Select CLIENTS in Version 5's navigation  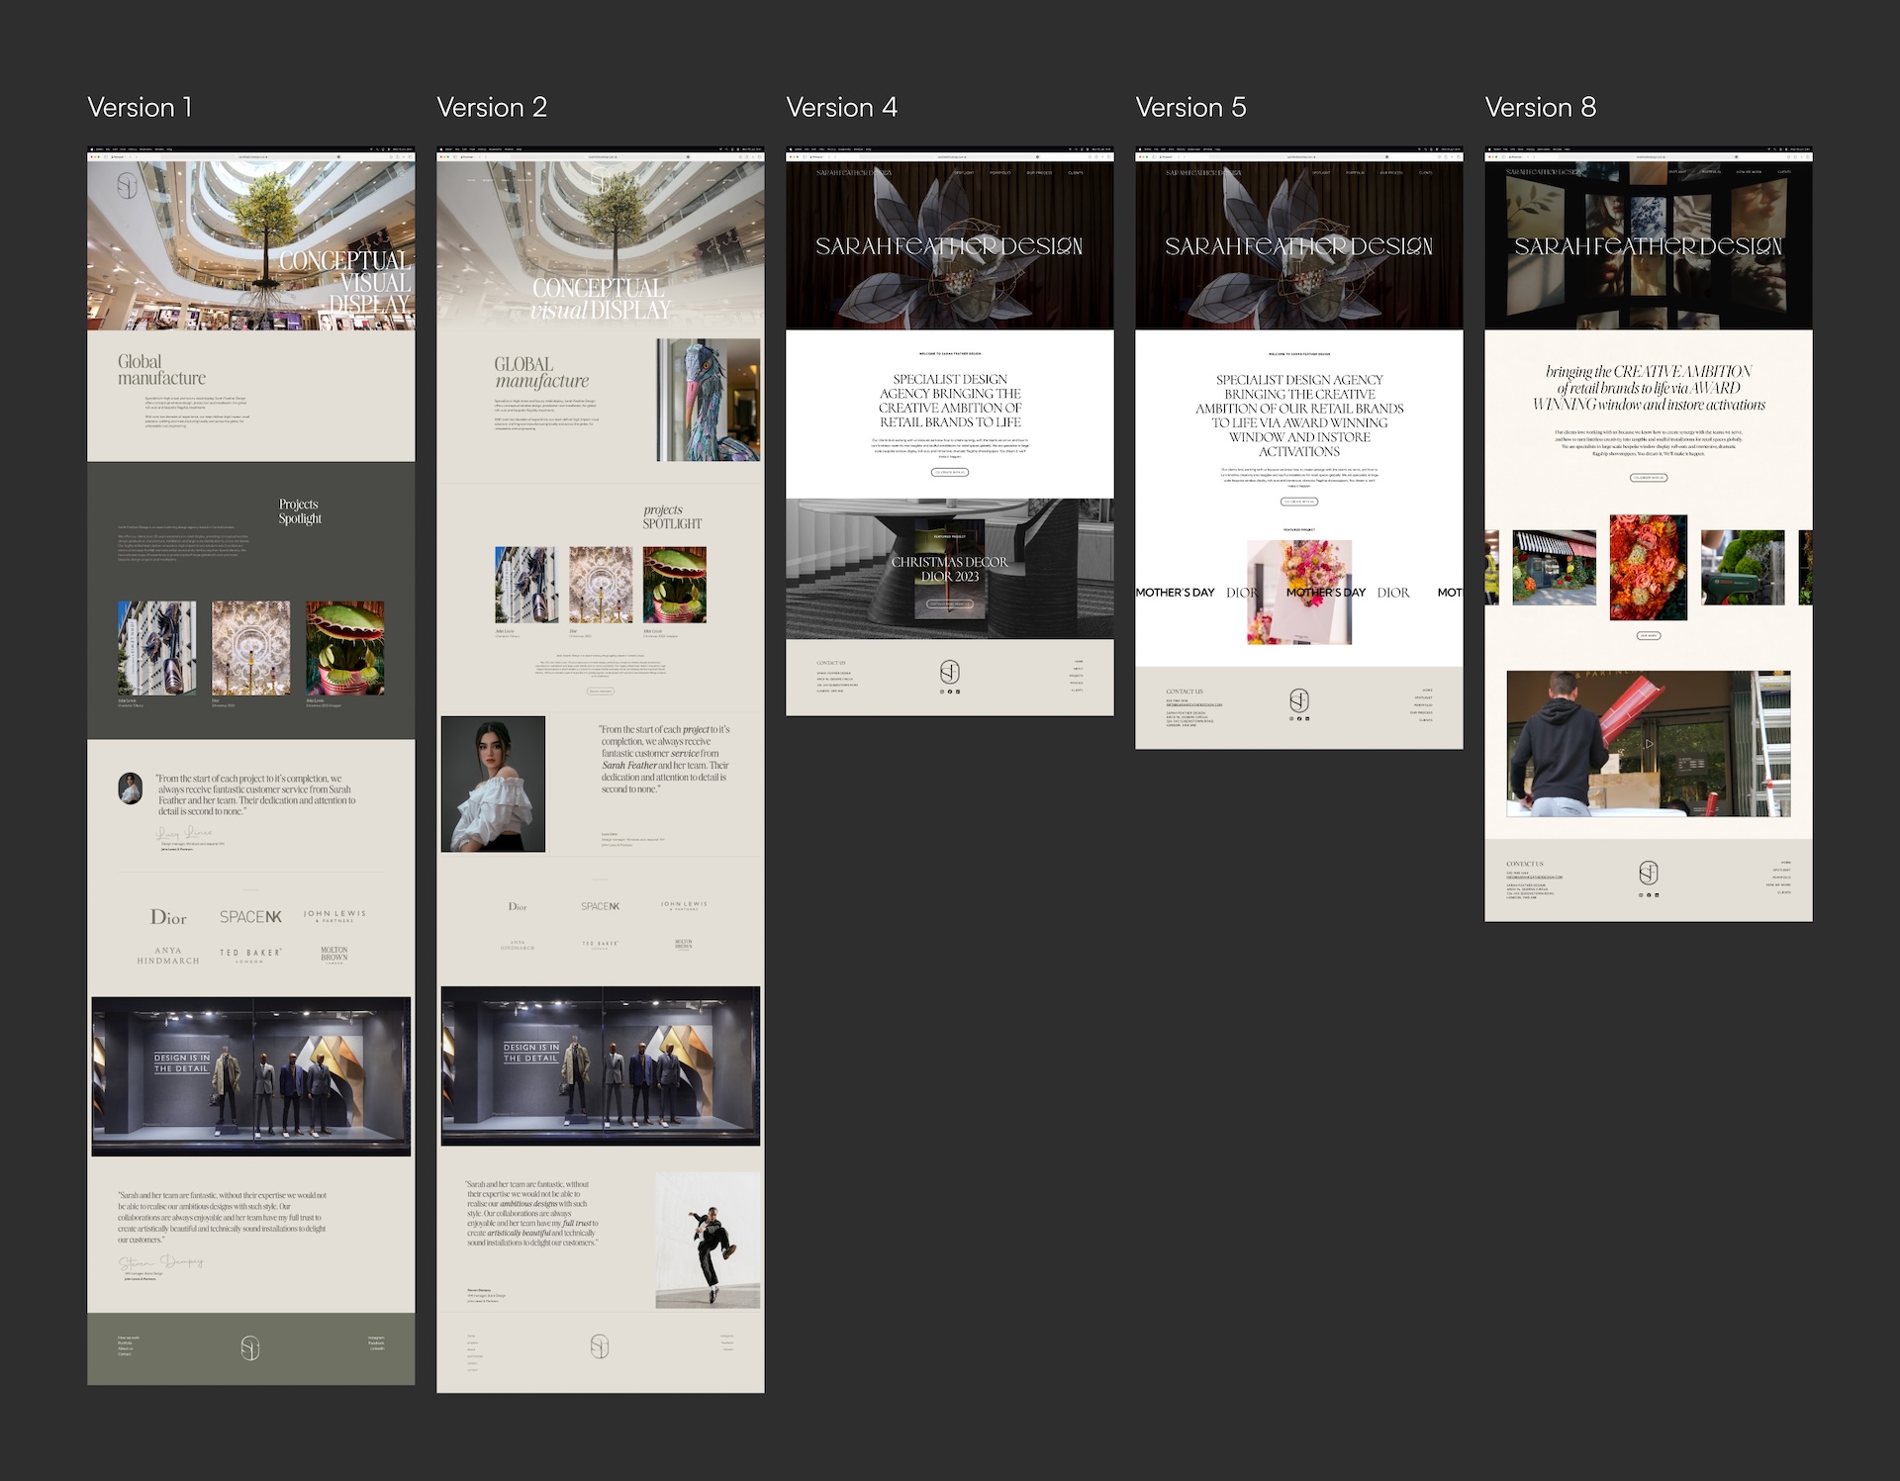click(1426, 173)
